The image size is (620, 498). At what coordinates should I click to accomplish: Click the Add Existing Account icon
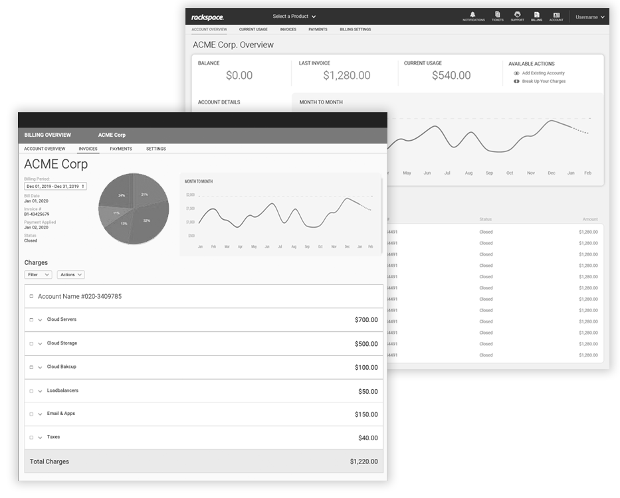516,73
